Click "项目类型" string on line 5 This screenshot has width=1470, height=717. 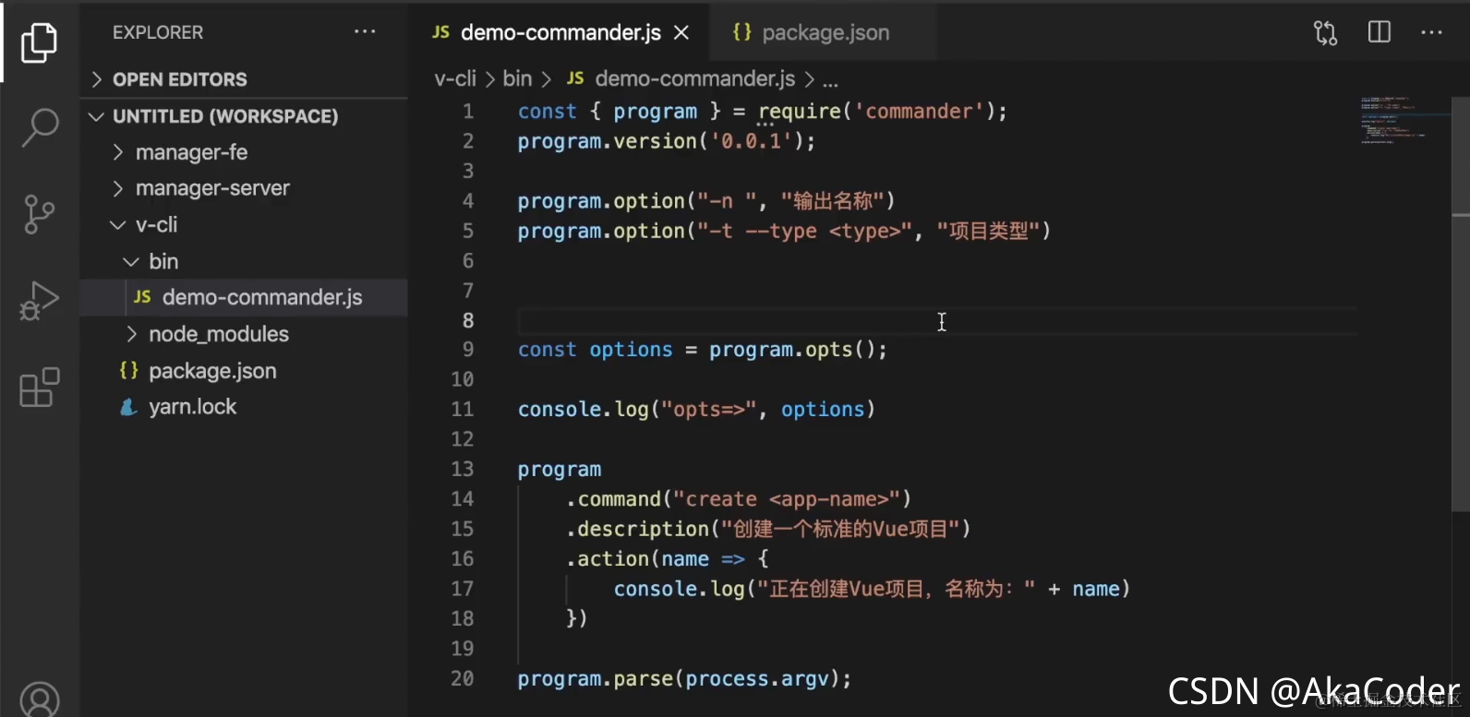pyautogui.click(x=988, y=231)
